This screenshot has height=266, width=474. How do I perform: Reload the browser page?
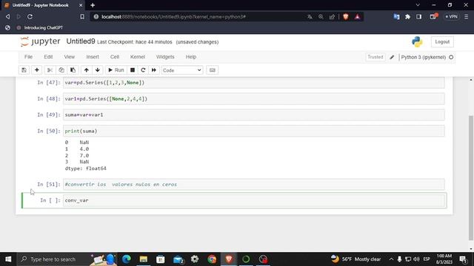[30, 16]
